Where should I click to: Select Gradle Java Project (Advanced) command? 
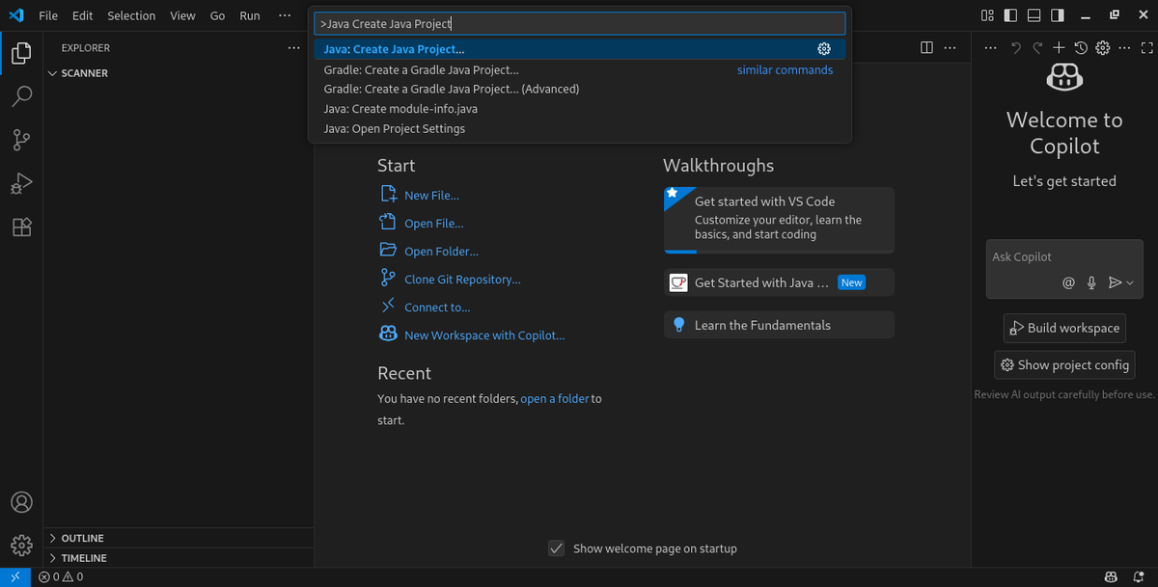pyautogui.click(x=579, y=89)
